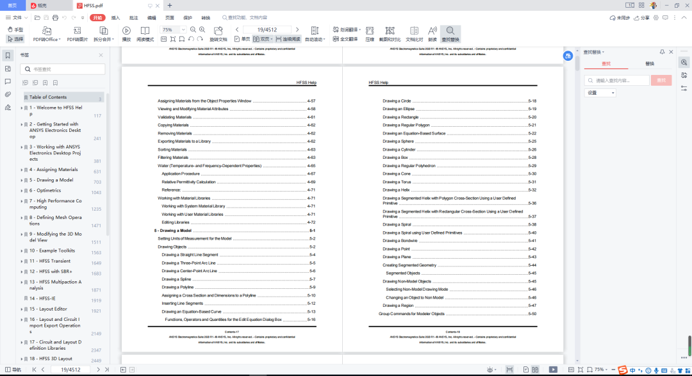Click the open-folder icon in quick toolbar
This screenshot has height=376, width=692.
point(37,18)
